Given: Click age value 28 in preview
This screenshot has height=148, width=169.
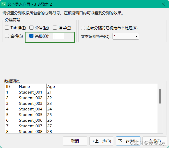Looking at the screenshot, I should [x=50, y=131].
